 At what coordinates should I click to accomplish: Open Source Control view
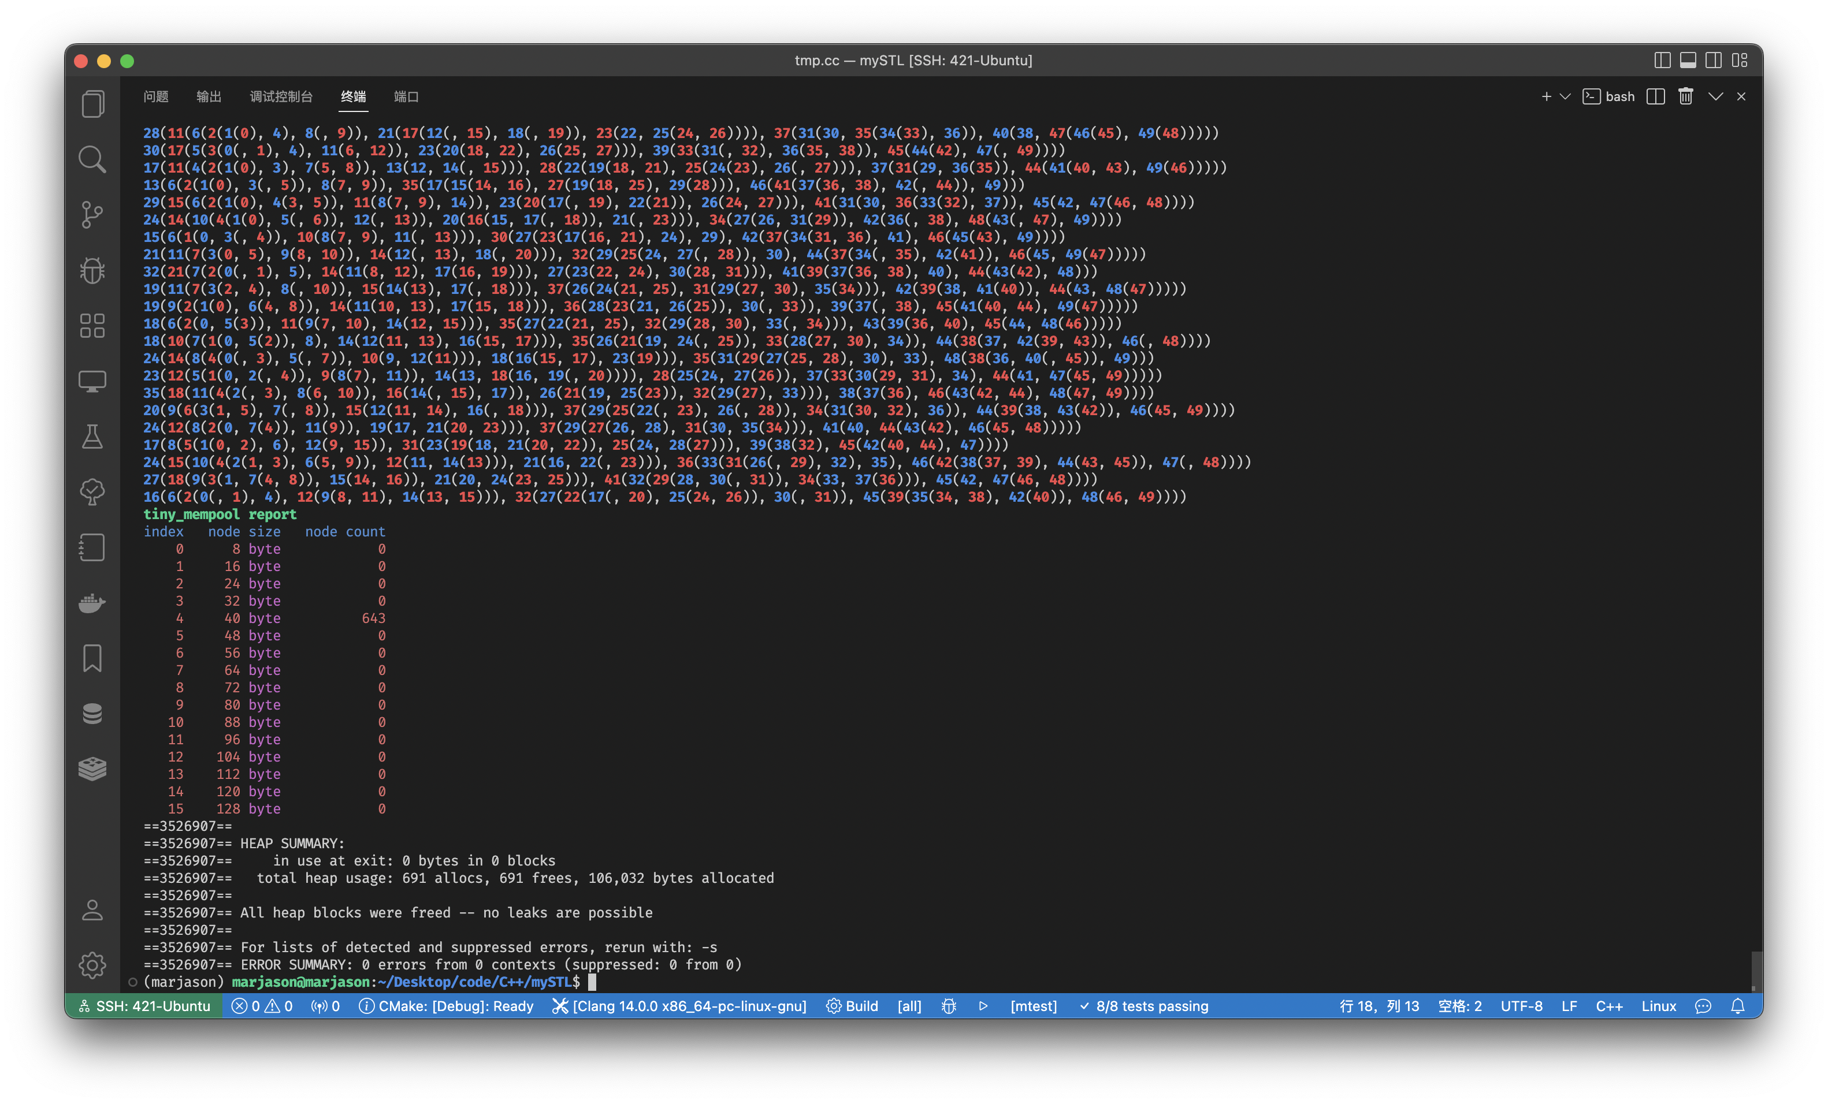click(x=92, y=215)
